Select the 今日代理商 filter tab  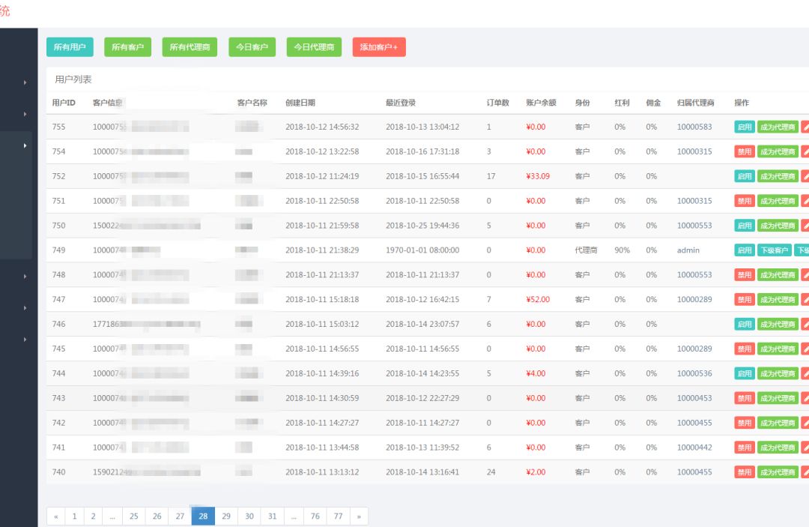click(x=313, y=46)
